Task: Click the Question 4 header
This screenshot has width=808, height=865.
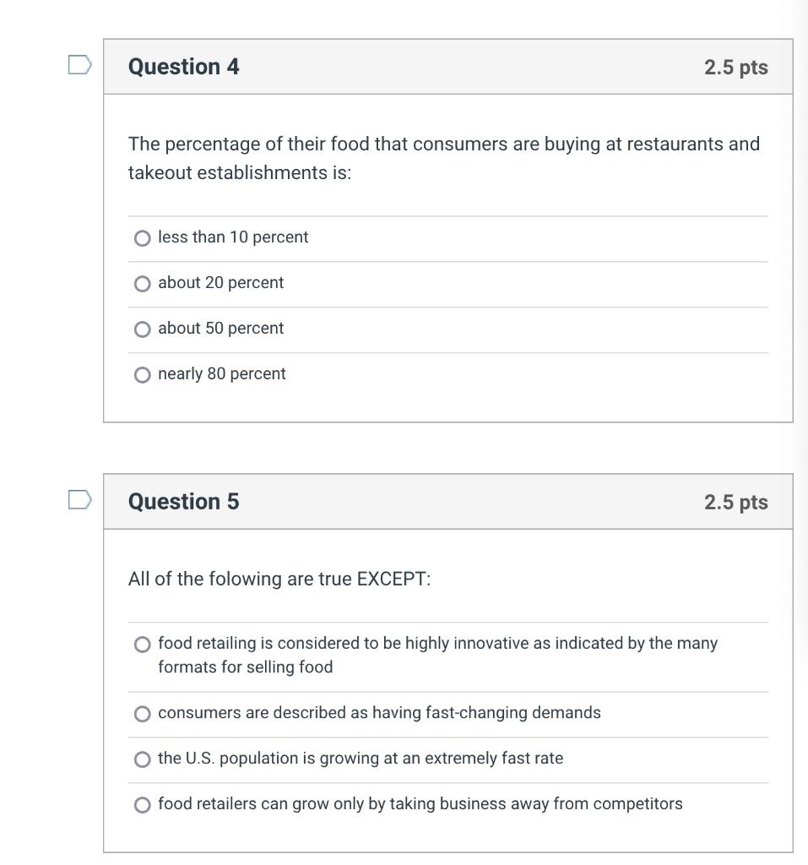Action: [x=183, y=66]
